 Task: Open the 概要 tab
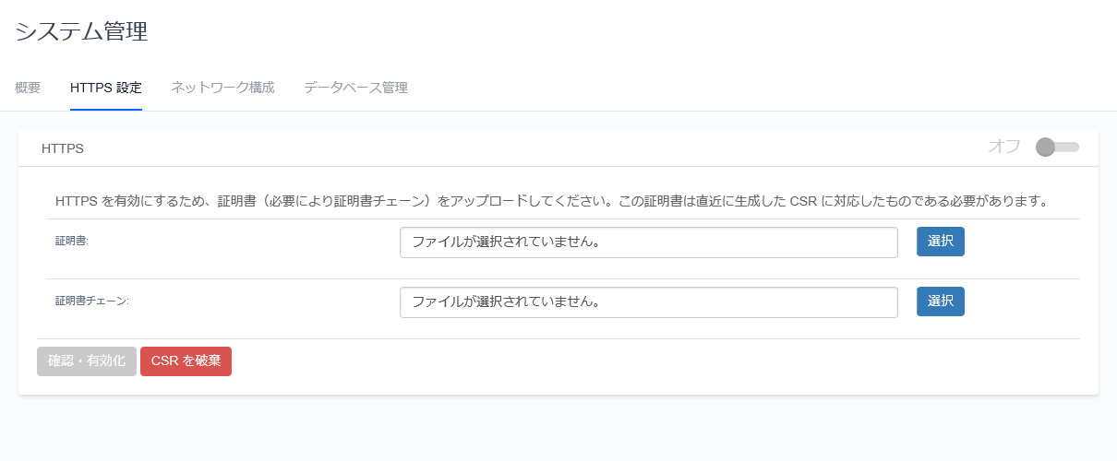[28, 88]
